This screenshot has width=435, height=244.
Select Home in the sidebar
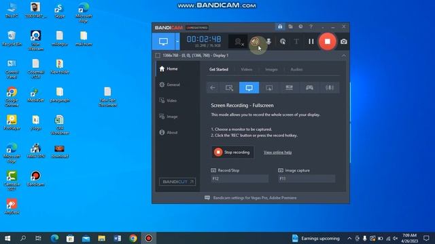[x=177, y=69]
